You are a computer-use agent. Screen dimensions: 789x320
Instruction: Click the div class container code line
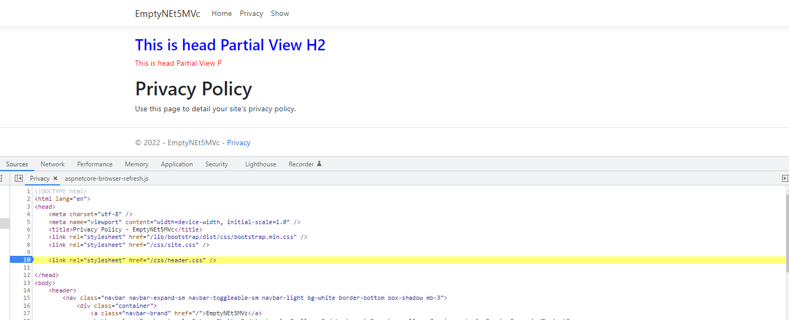[x=117, y=306]
